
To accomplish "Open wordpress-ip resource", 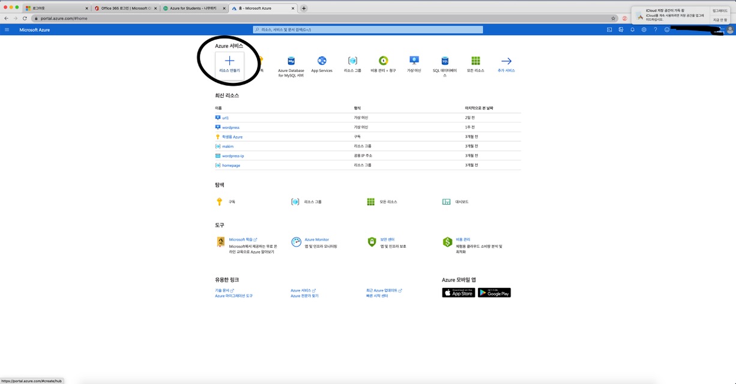I will (233, 156).
